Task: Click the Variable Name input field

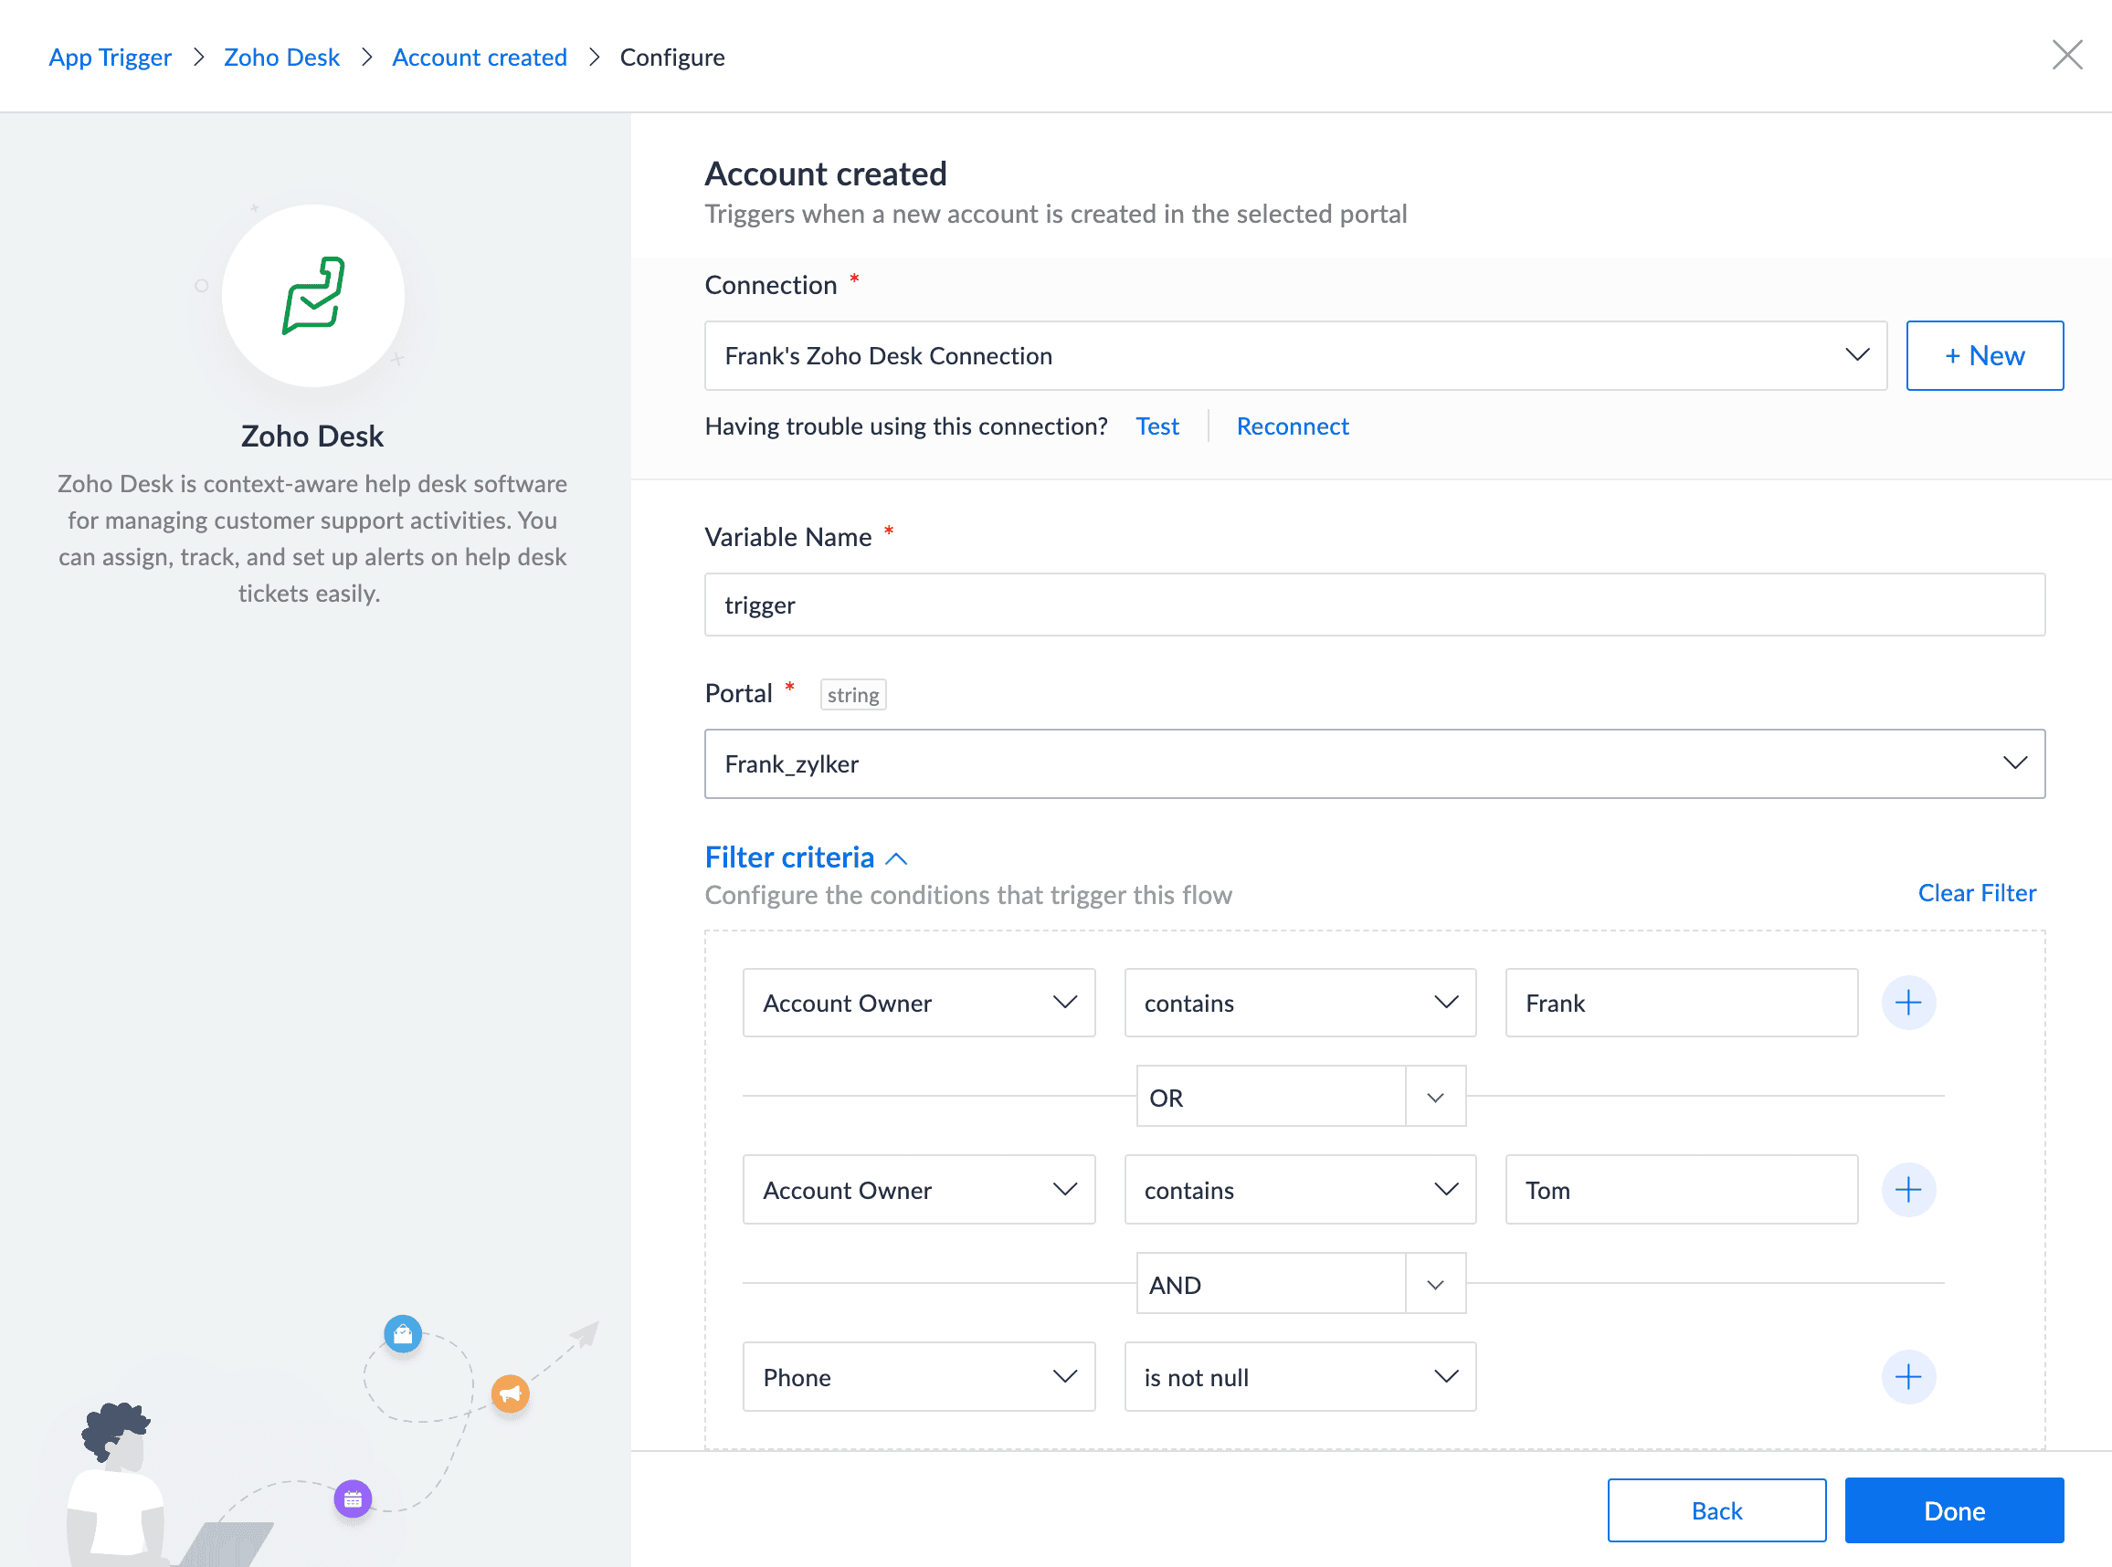Action: pos(1374,605)
